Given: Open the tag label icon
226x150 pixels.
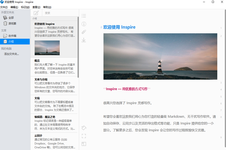Looking at the screenshot, I should click(x=84, y=128).
